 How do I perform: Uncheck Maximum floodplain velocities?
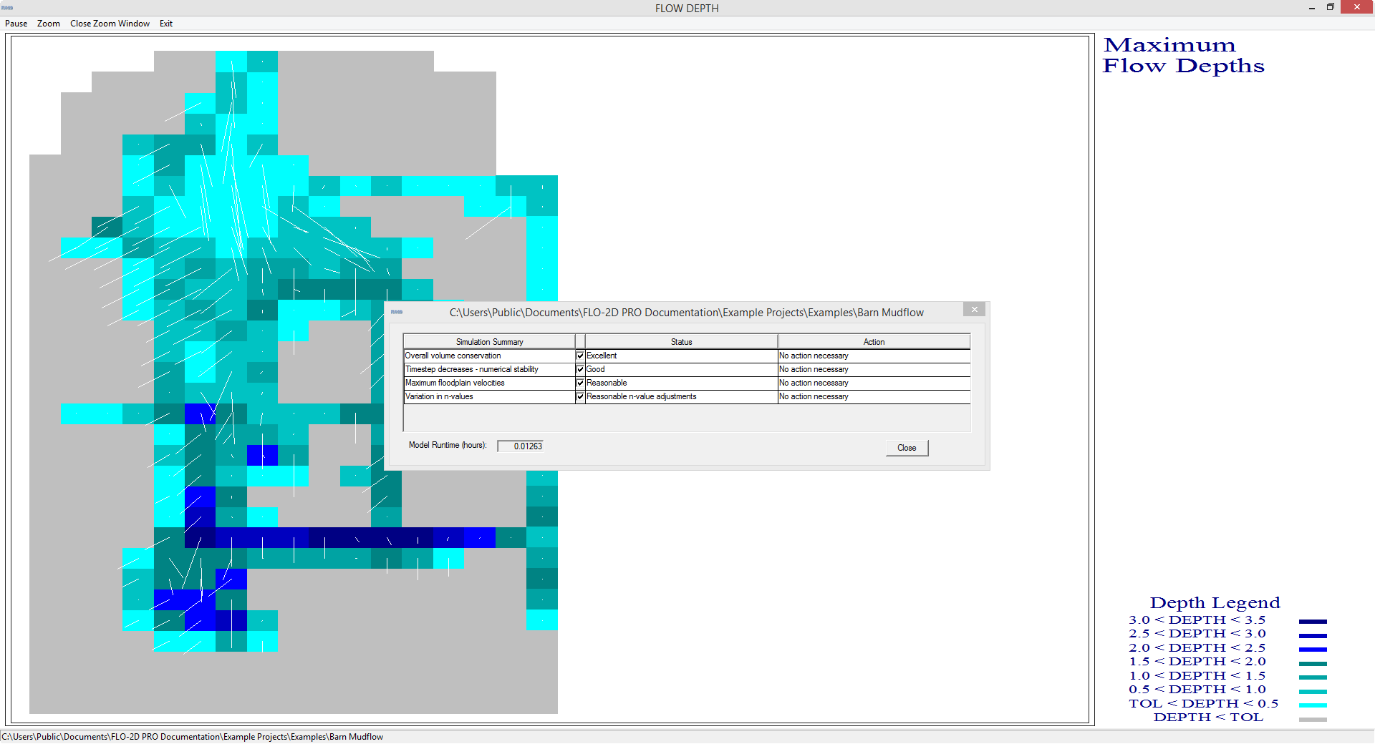pos(580,383)
